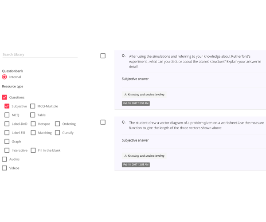Tick the MCQ checkbox
The image size is (266, 222).
[7, 115]
